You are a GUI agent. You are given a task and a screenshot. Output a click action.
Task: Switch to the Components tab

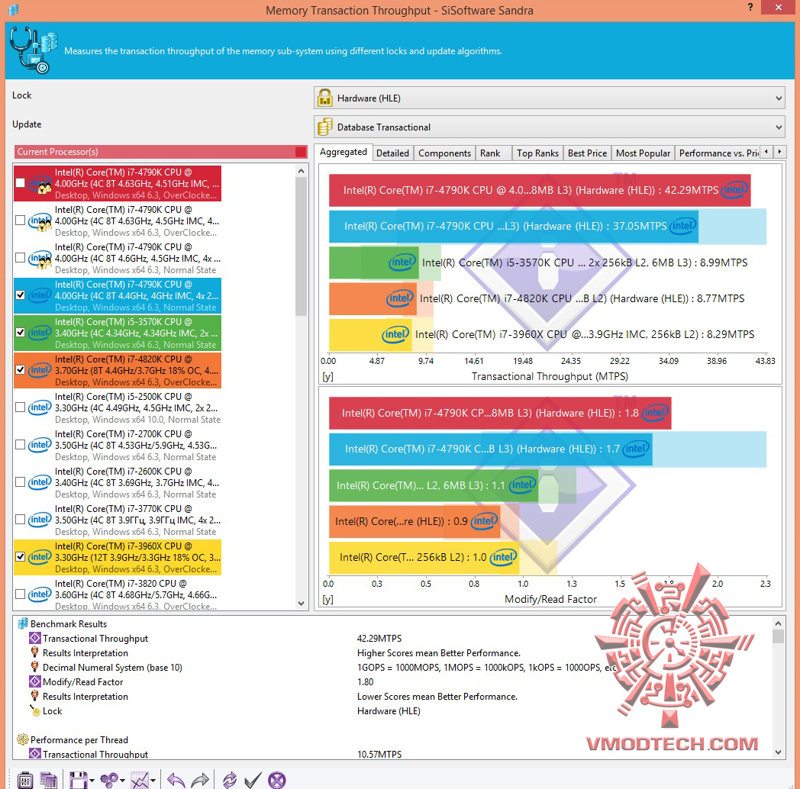click(444, 153)
